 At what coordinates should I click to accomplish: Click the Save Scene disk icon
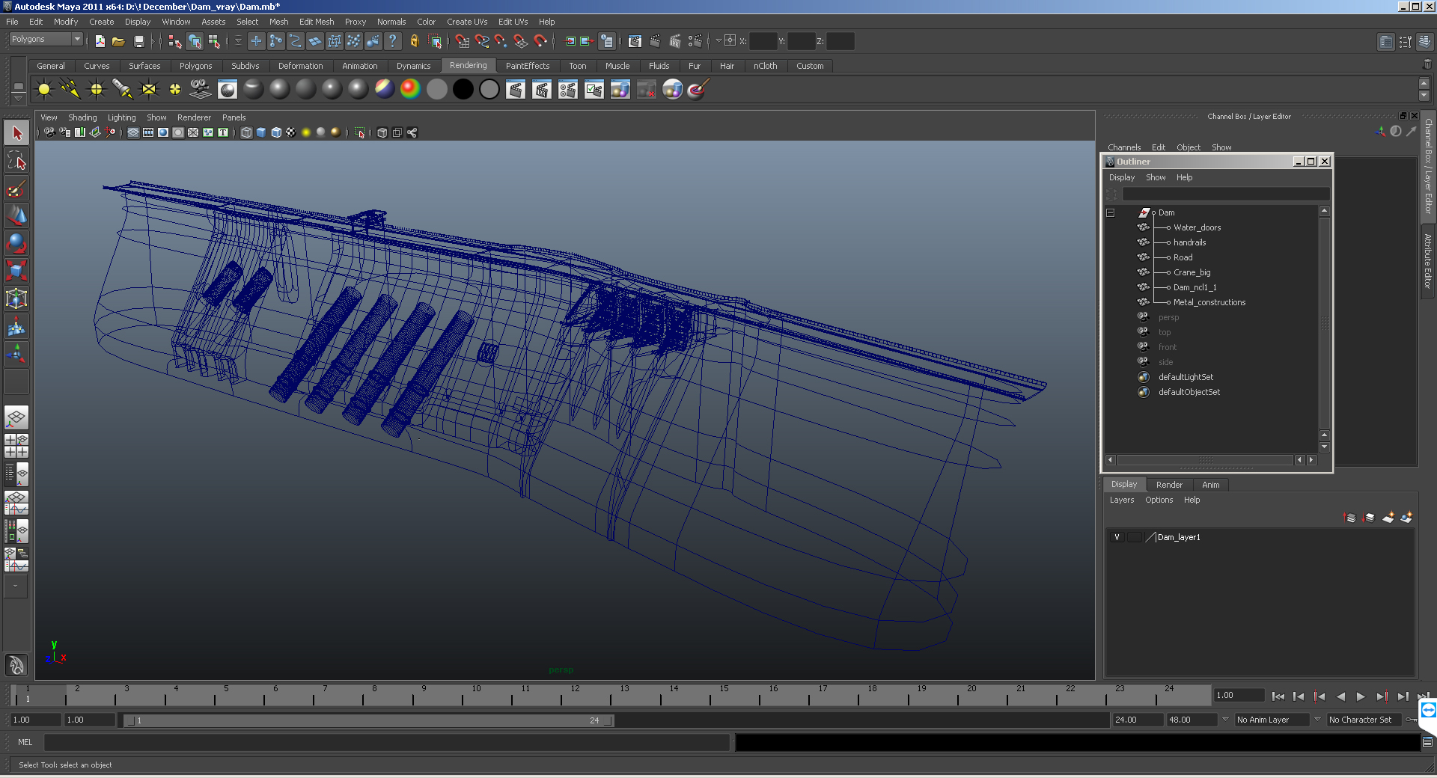[x=138, y=41]
